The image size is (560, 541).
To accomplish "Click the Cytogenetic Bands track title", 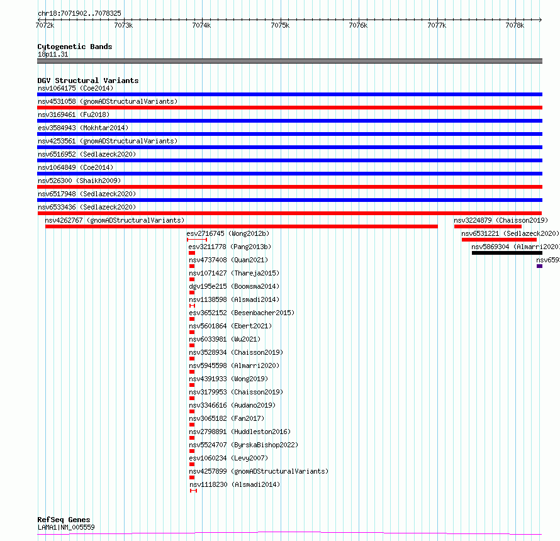I will 75,47.
